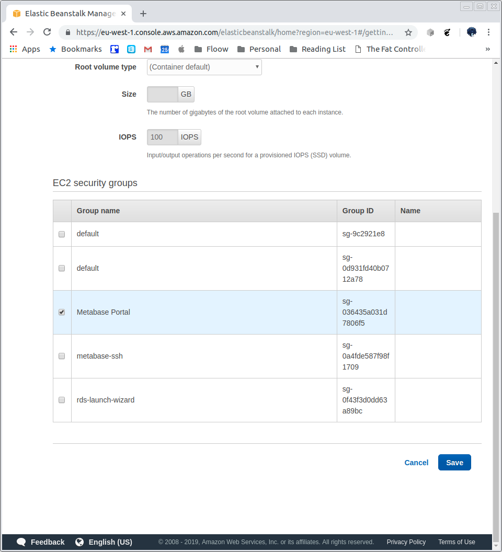Image resolution: width=502 pixels, height=552 pixels.
Task: Open the Gmail bookmark icon
Action: click(148, 49)
